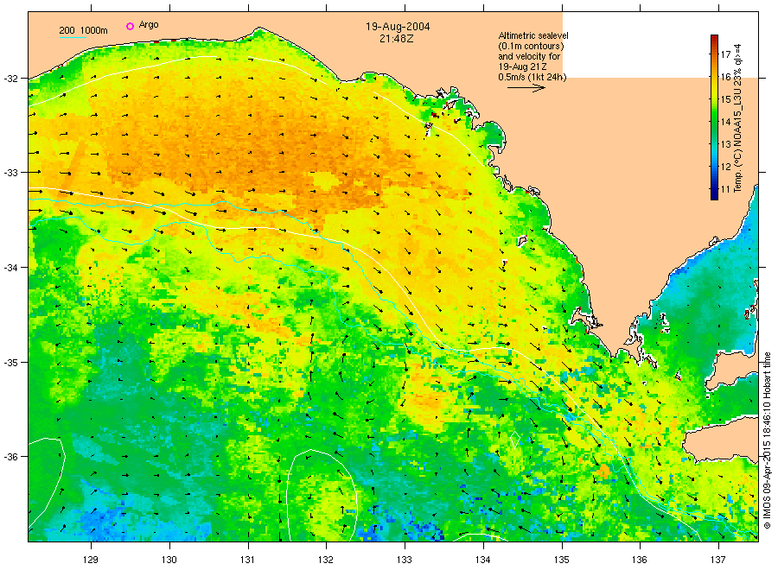Select the "200 1000m" isobath legend text

click(83, 31)
